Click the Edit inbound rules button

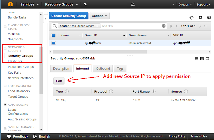coord(59,81)
